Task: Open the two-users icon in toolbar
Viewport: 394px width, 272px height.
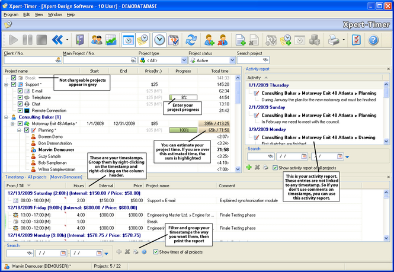Action: [97, 40]
